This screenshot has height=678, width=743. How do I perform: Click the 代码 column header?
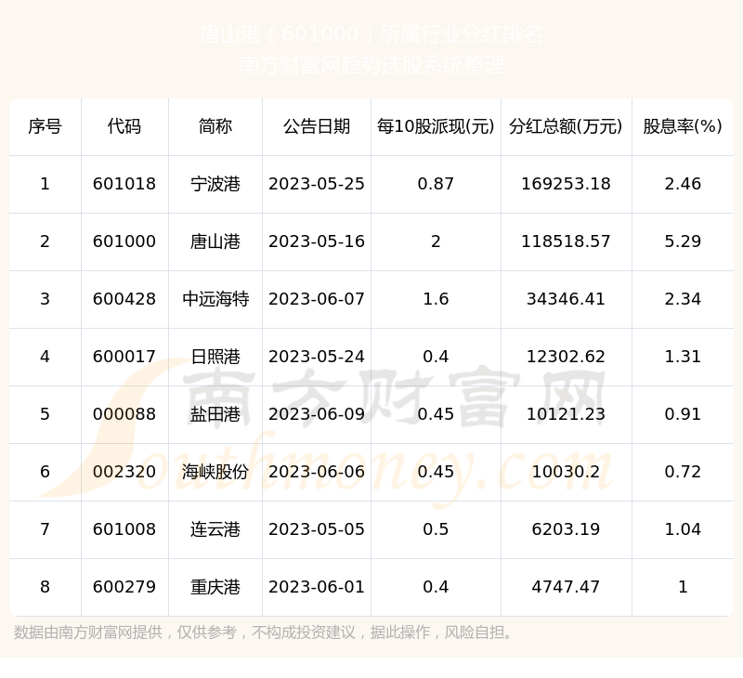click(124, 126)
